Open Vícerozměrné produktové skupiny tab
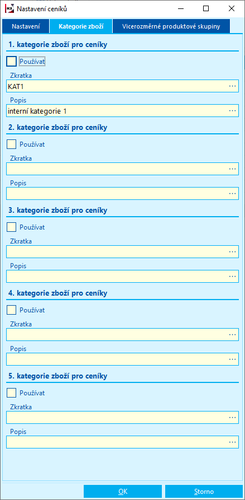245x500 pixels. point(171,26)
